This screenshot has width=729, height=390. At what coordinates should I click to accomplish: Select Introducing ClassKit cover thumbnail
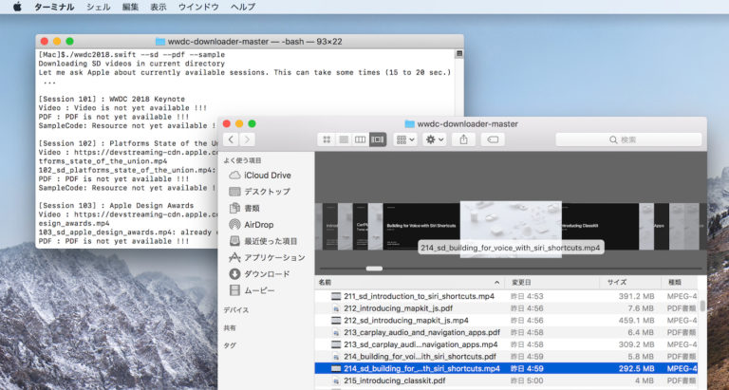pos(600,226)
